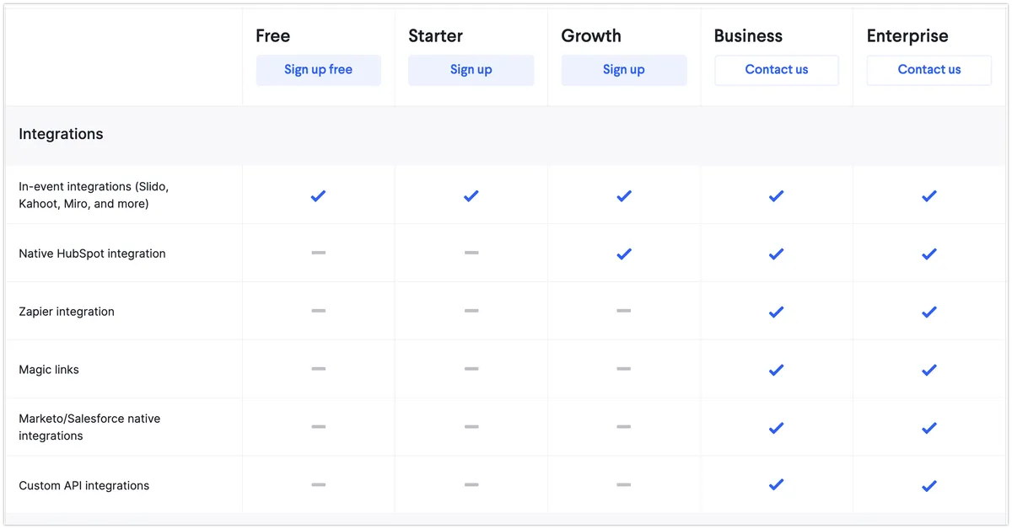Click the Growth dash for Magic links

pyautogui.click(x=623, y=369)
